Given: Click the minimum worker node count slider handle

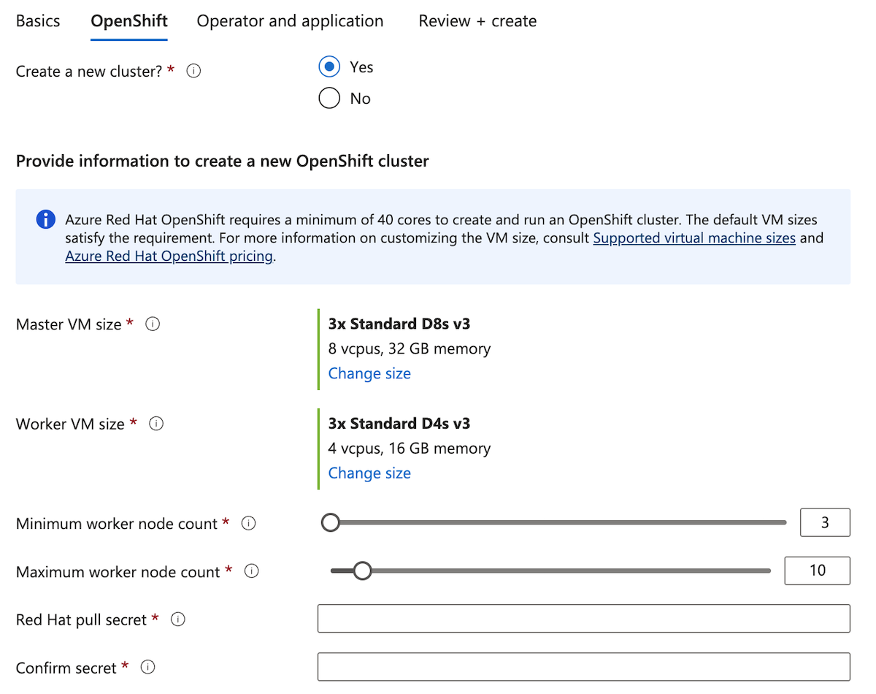Looking at the screenshot, I should click(x=331, y=523).
